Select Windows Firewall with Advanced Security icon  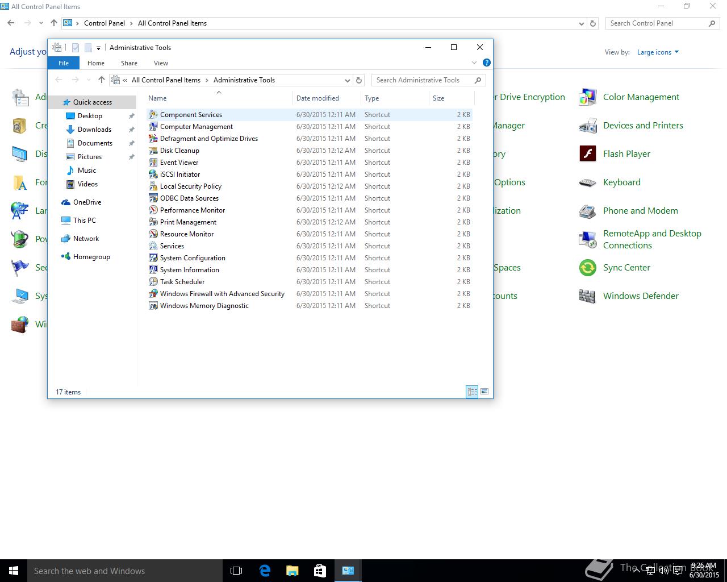pyautogui.click(x=153, y=293)
